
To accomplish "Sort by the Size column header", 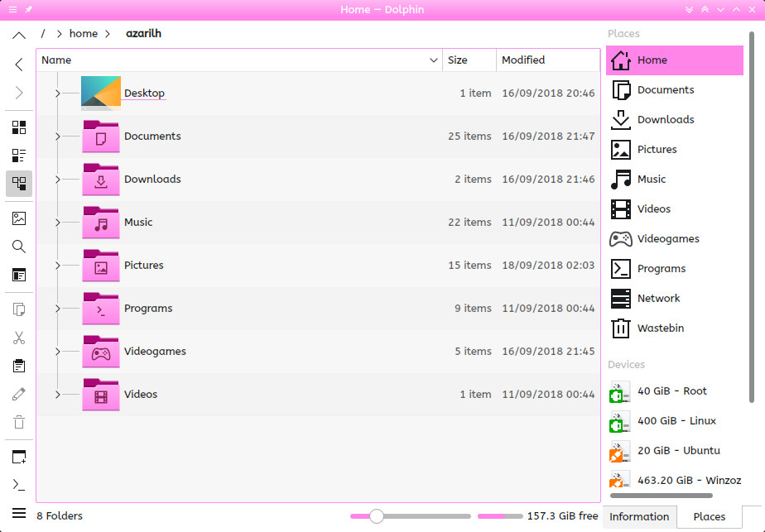I will coord(469,60).
